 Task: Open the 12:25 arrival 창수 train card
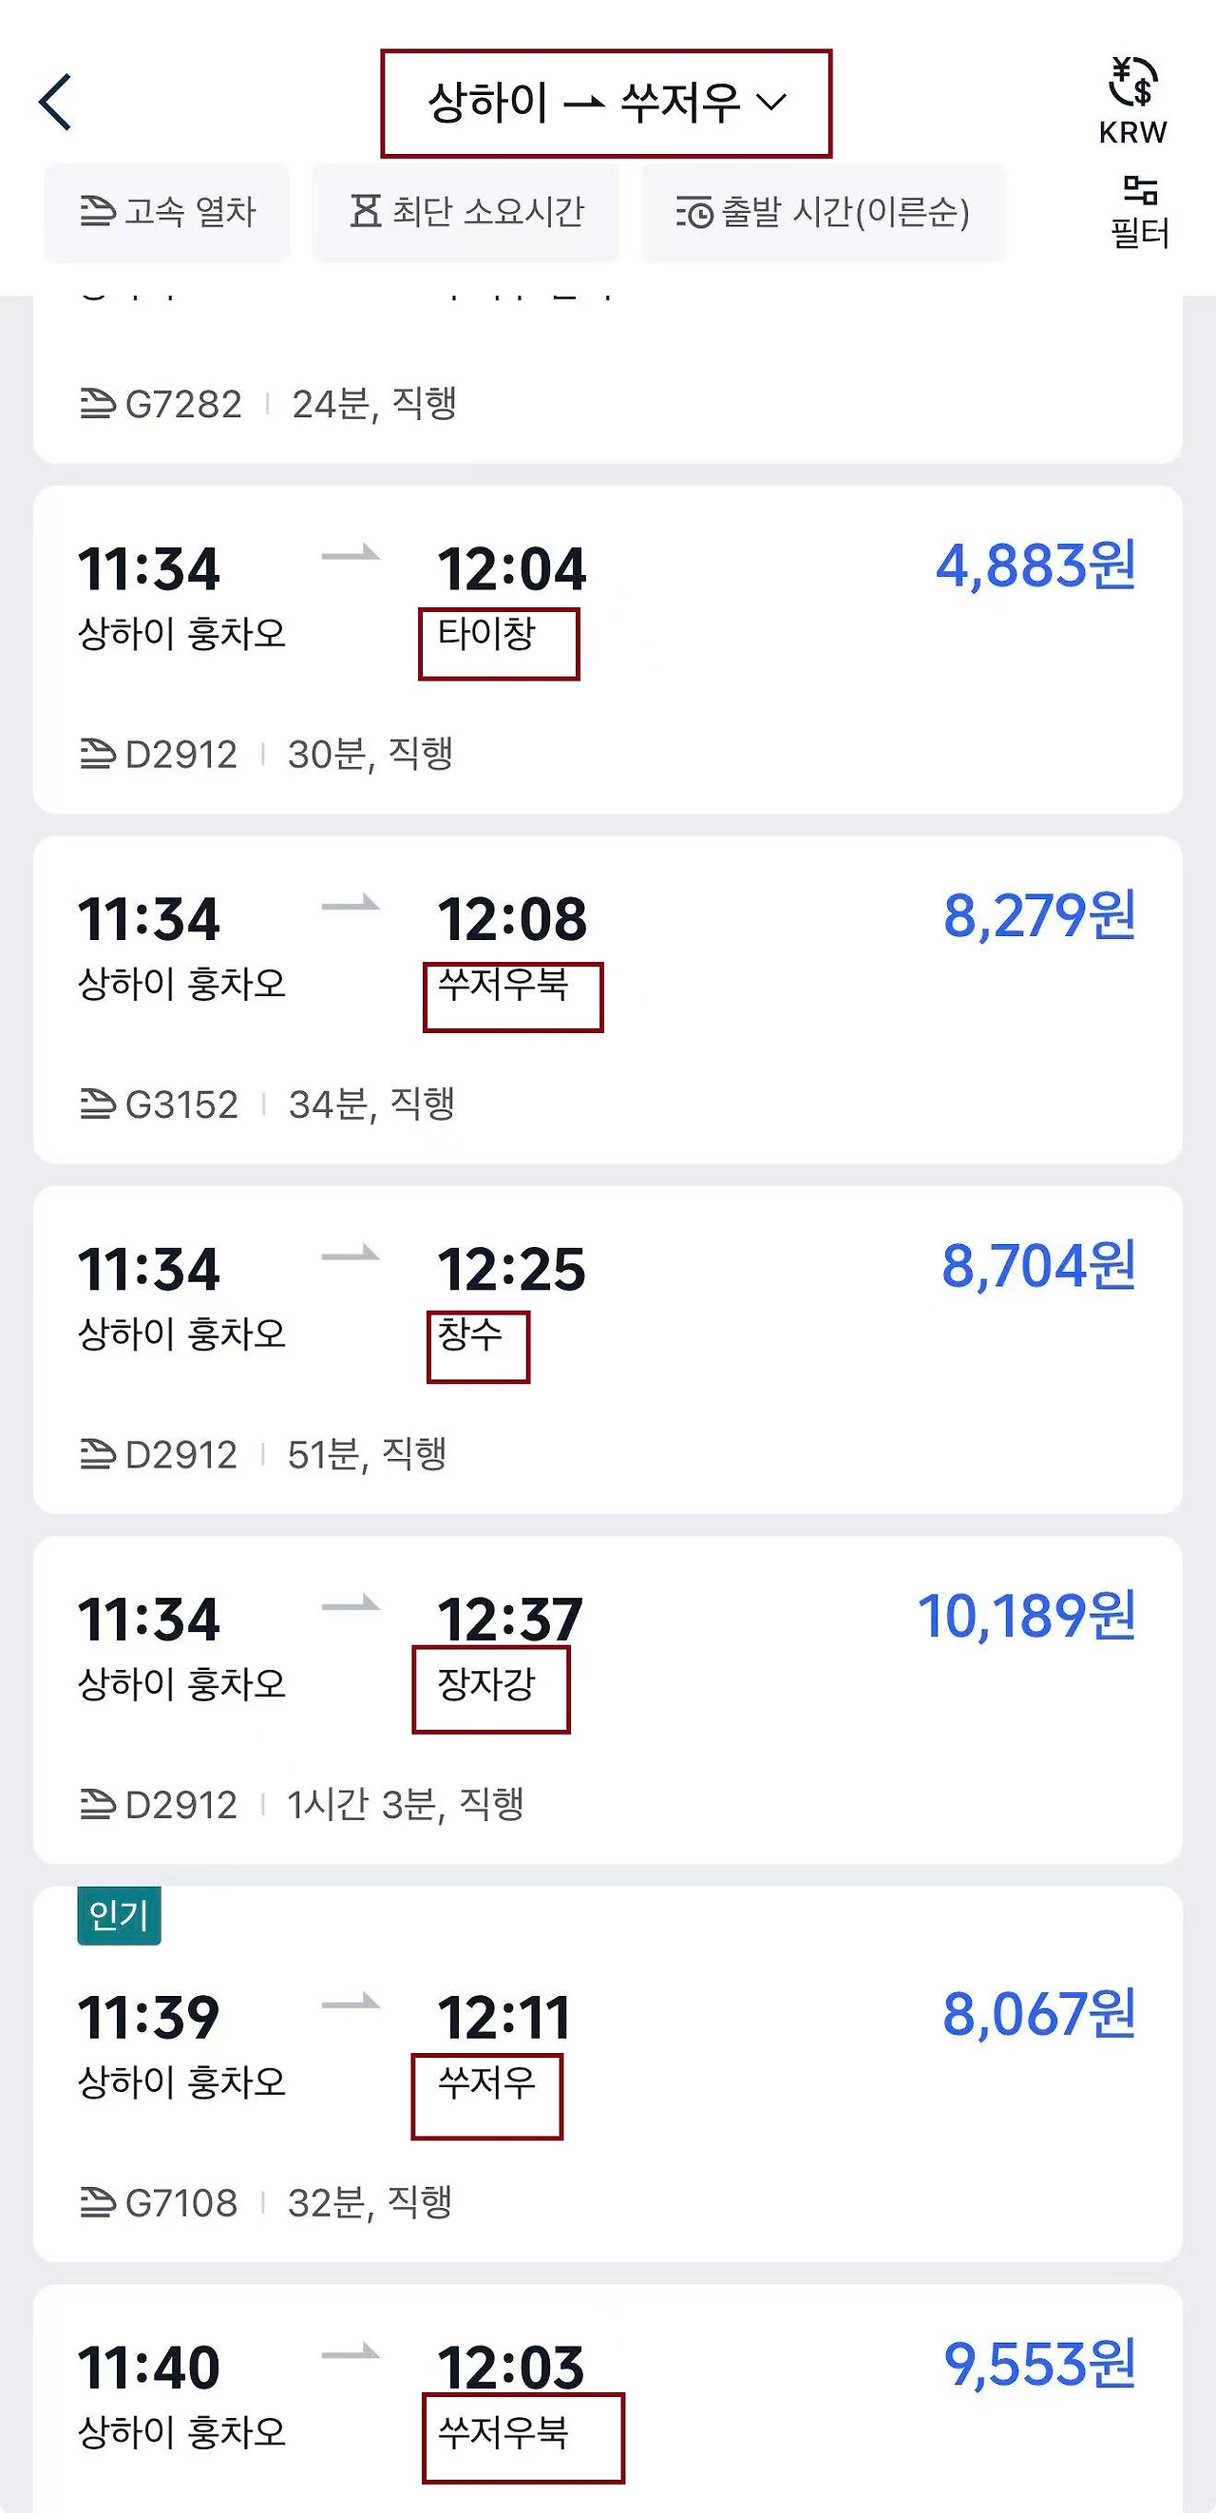607,1350
